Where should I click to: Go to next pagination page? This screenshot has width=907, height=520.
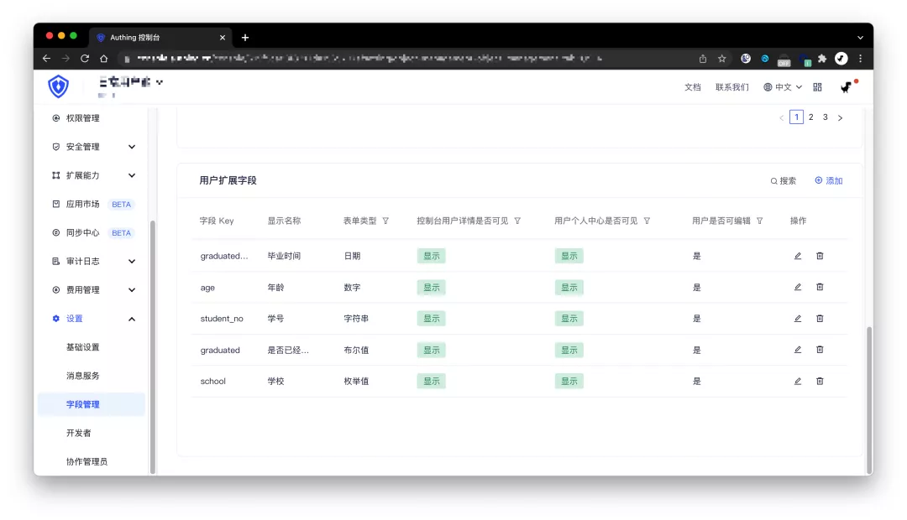[x=841, y=118]
